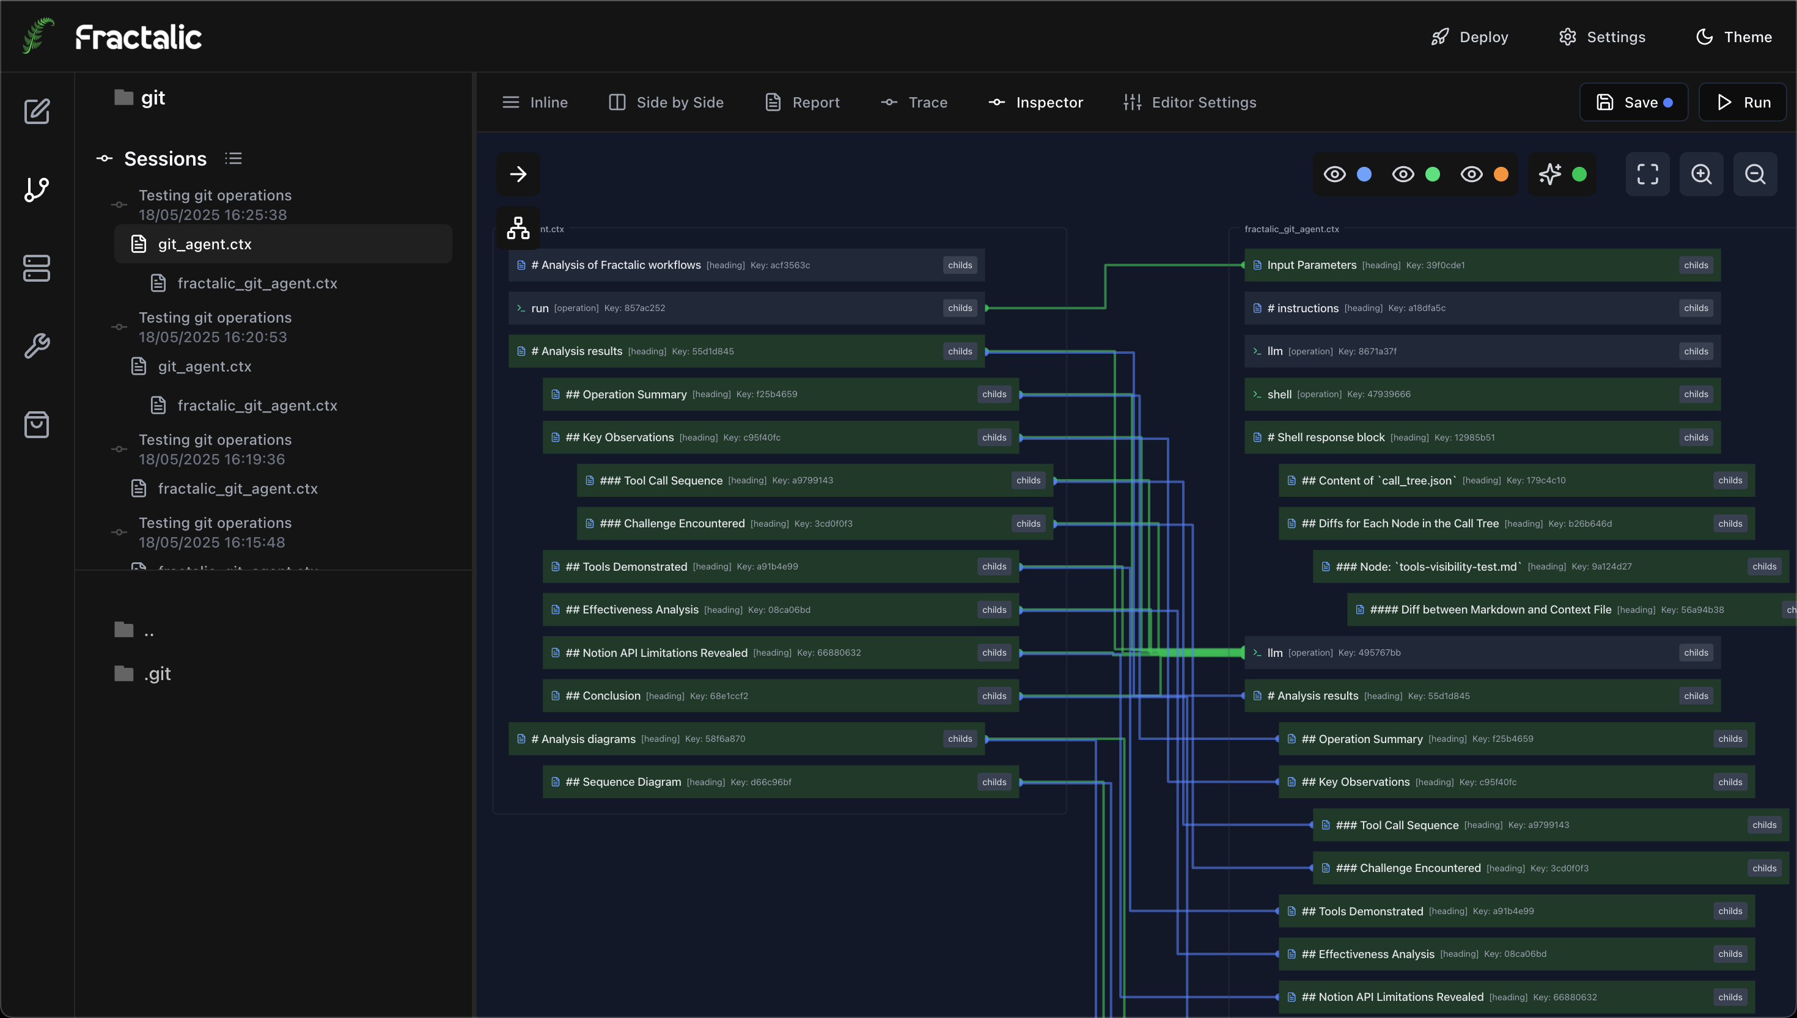Click the Run button
The height and width of the screenshot is (1018, 1797).
1743,102
